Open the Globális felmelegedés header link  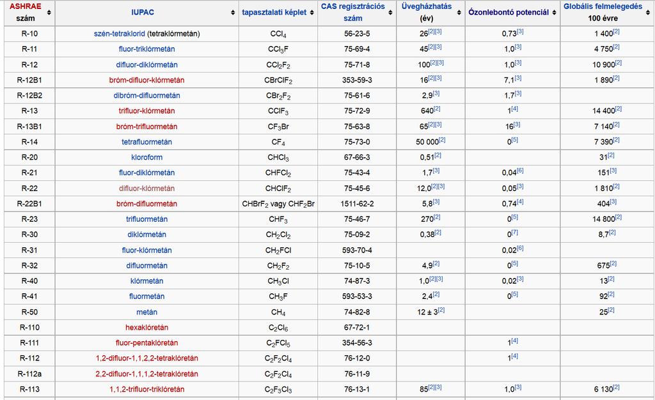tap(603, 6)
